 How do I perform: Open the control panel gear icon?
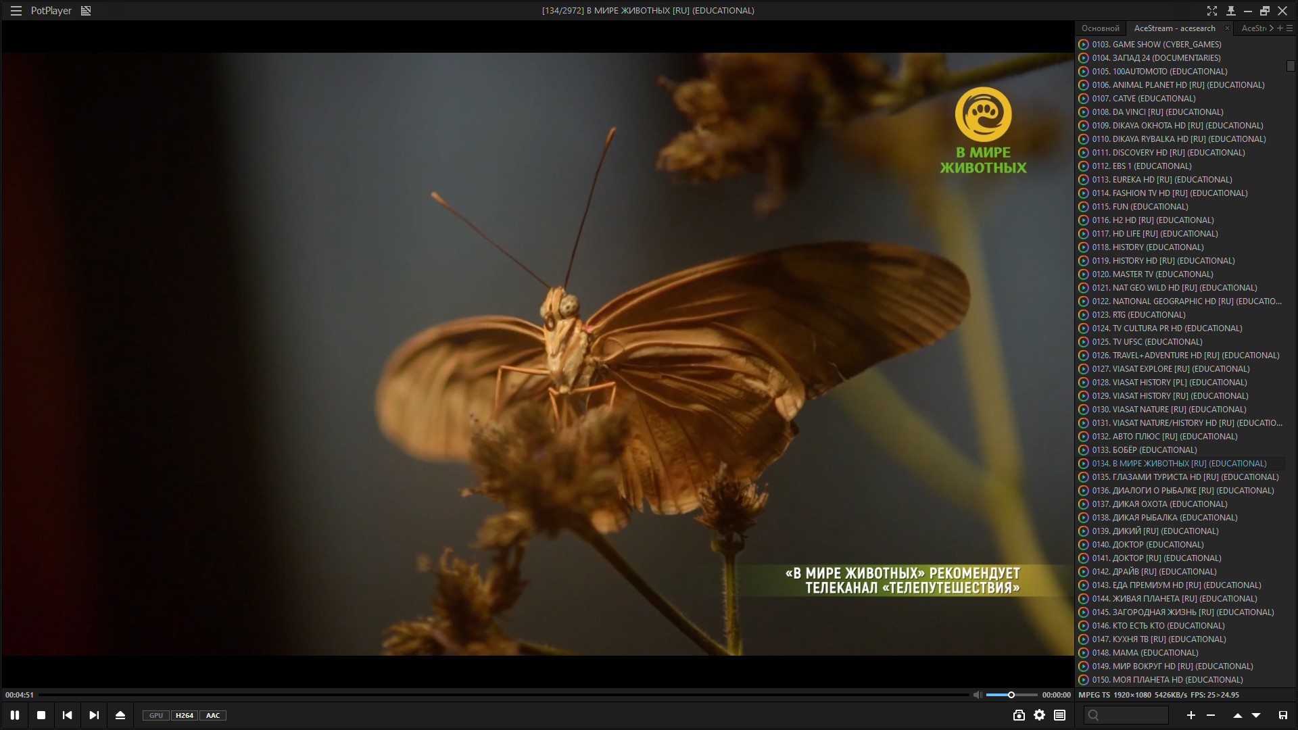(1039, 715)
